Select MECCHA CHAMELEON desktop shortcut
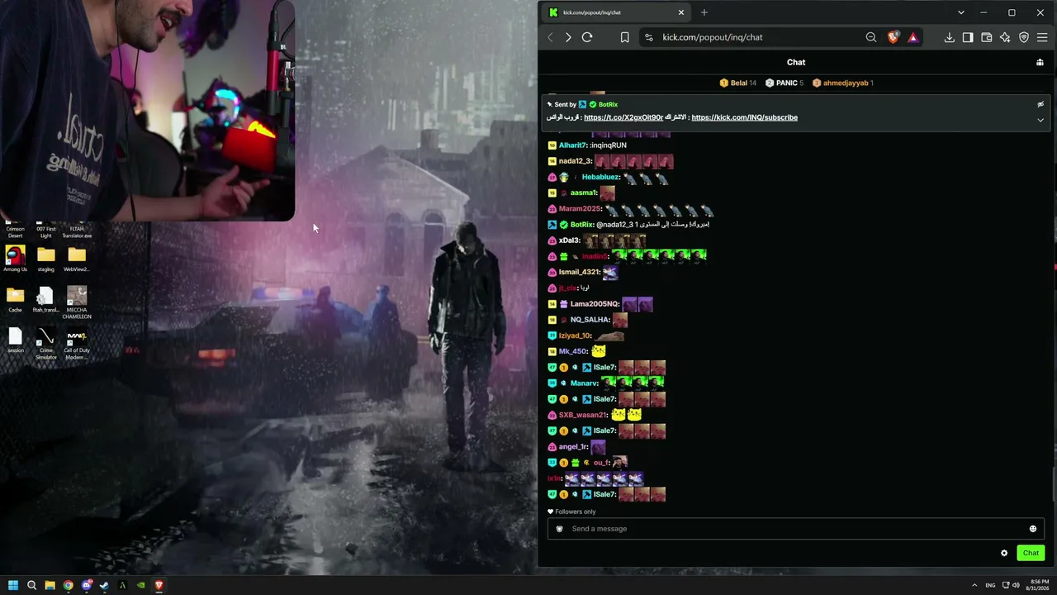Viewport: 1057px width, 595px height. coord(77,302)
